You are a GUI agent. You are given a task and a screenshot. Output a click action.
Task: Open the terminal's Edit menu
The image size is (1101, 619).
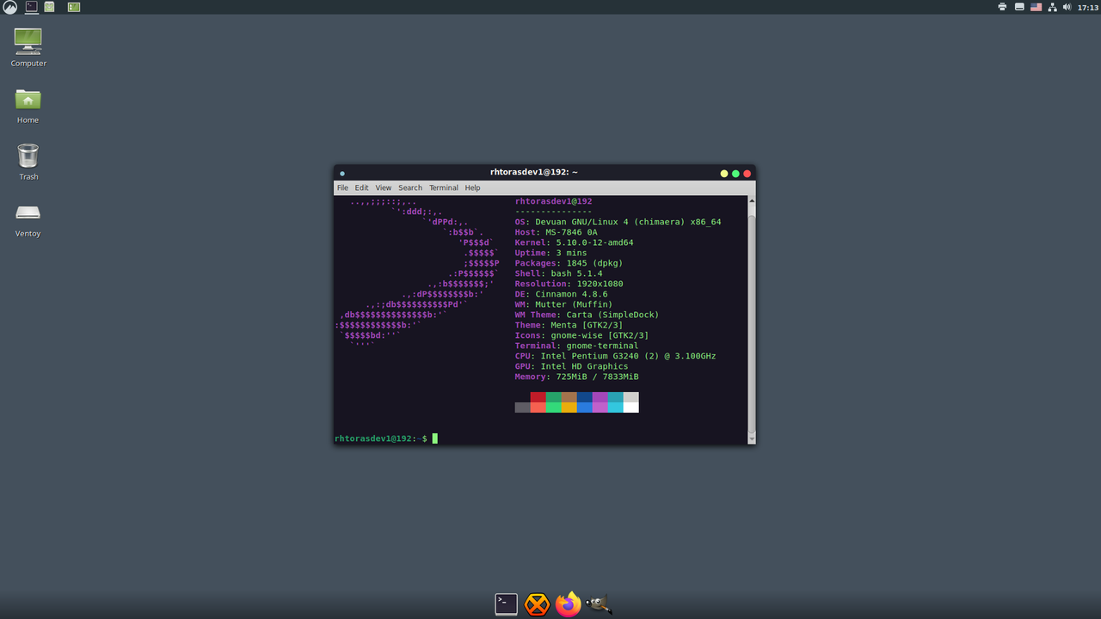[361, 187]
